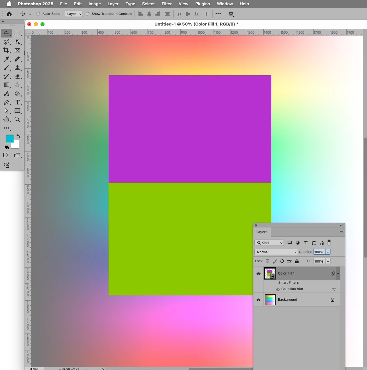The height and width of the screenshot is (370, 367).
Task: Select the Zoom tool
Action: [17, 119]
